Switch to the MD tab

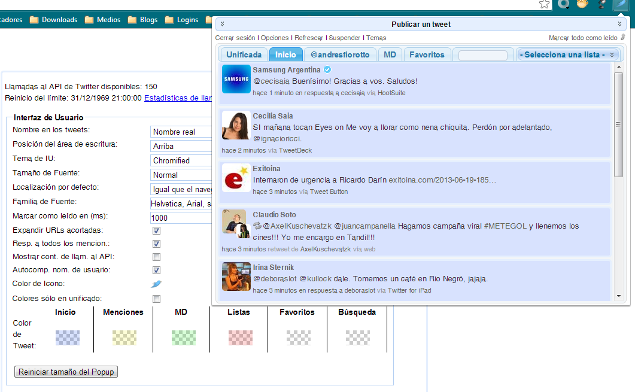pyautogui.click(x=390, y=54)
